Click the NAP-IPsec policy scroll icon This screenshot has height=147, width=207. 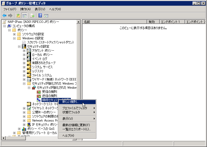(x=4, y=22)
